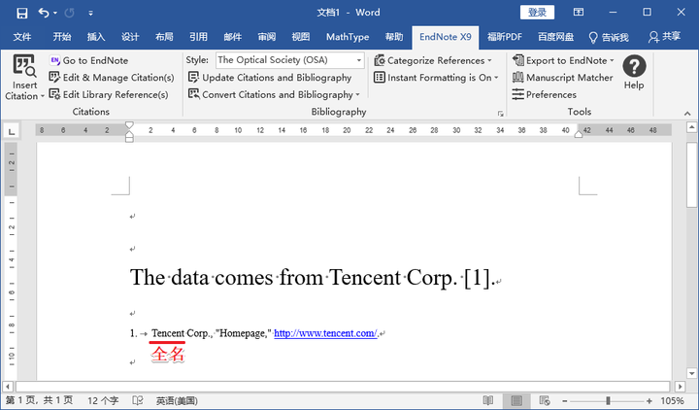Click the Save icon in title bar

tap(21, 13)
